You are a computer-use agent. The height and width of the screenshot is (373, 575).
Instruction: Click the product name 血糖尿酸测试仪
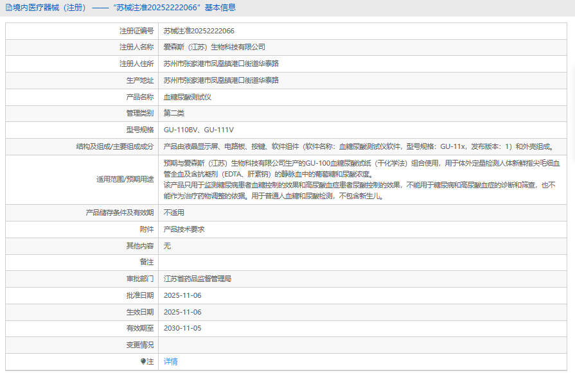(x=187, y=97)
